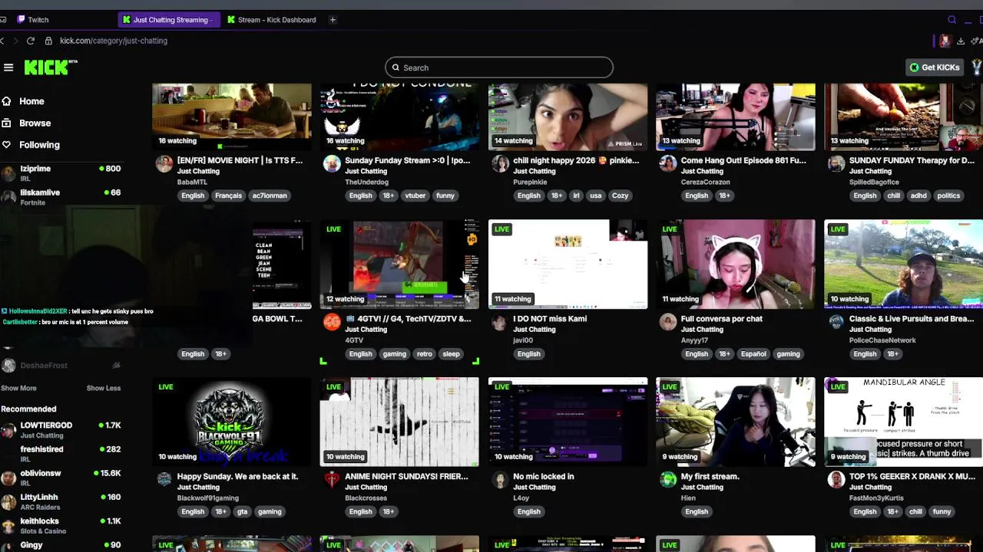Open L4oy channel avatar

pos(500,480)
